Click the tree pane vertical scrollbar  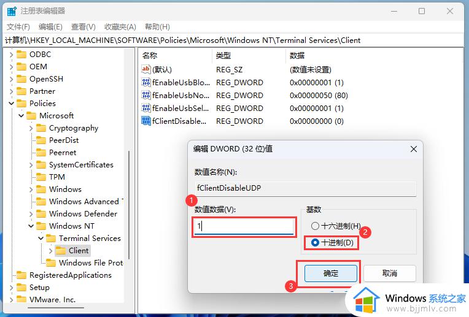coord(129,205)
